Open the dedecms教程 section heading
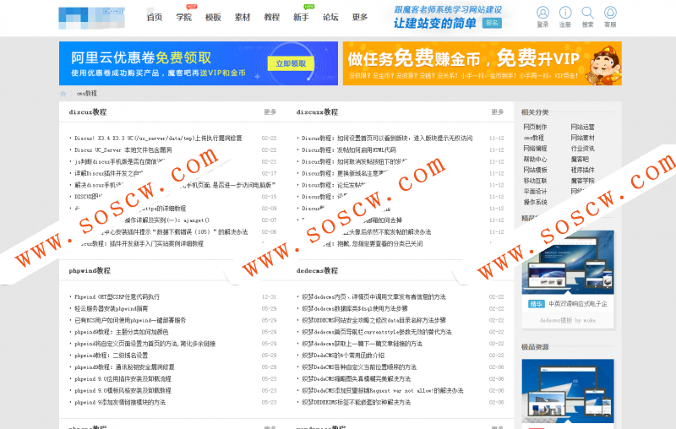The height and width of the screenshot is (429, 676). (x=317, y=271)
